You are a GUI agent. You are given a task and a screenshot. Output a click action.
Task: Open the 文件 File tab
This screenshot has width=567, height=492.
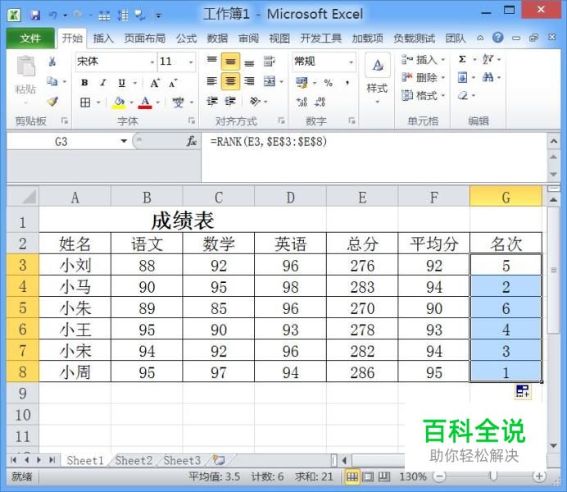[30, 38]
